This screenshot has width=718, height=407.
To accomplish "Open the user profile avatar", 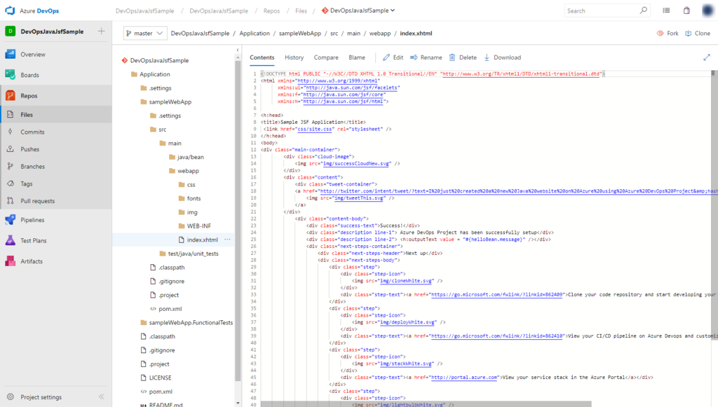I will click(x=708, y=11).
